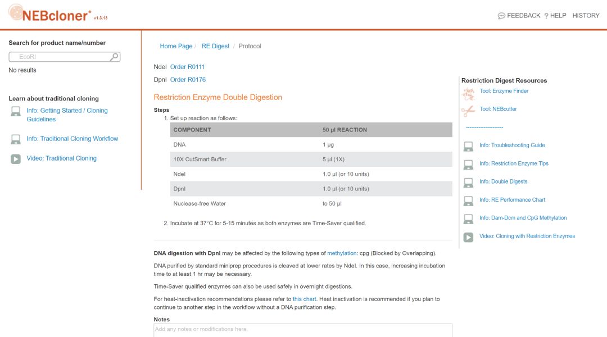Open the HISTORY menu item
This screenshot has width=607, height=337.
click(x=586, y=16)
